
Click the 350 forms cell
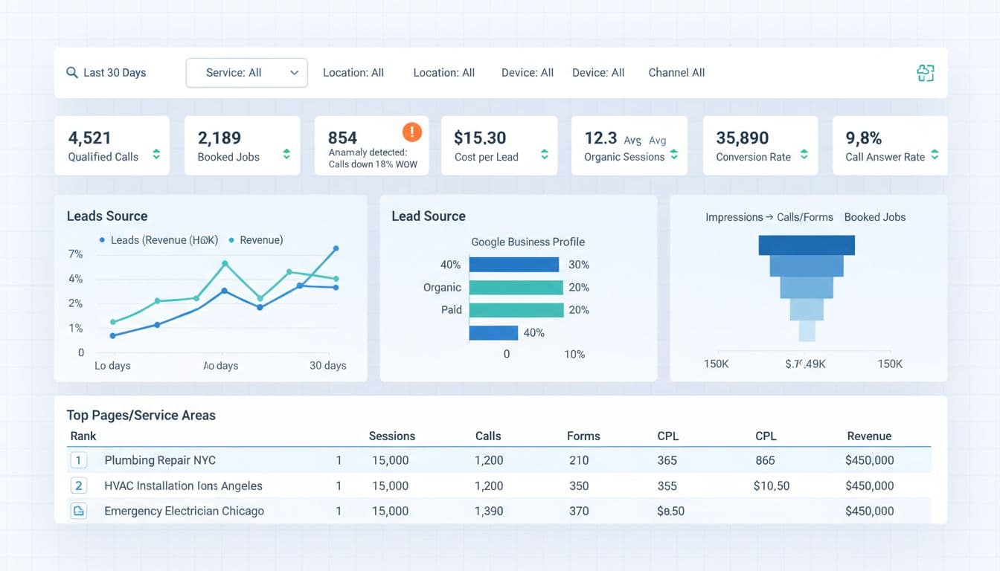(x=579, y=485)
